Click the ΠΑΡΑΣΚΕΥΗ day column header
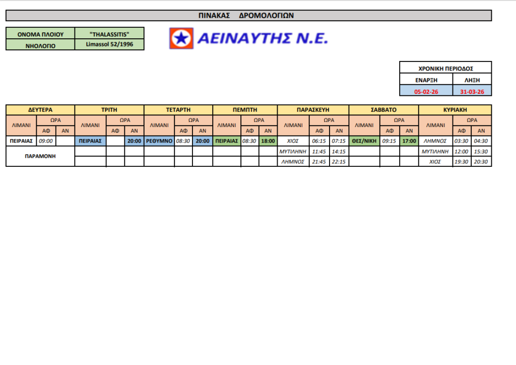516x365 pixels. tap(313, 109)
